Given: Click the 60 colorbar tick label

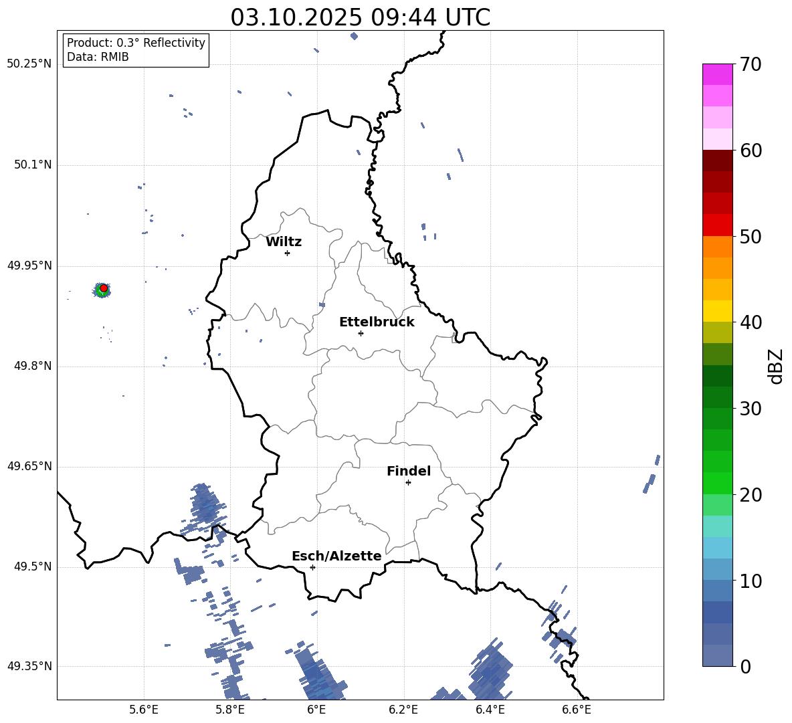Looking at the screenshot, I should pos(751,150).
